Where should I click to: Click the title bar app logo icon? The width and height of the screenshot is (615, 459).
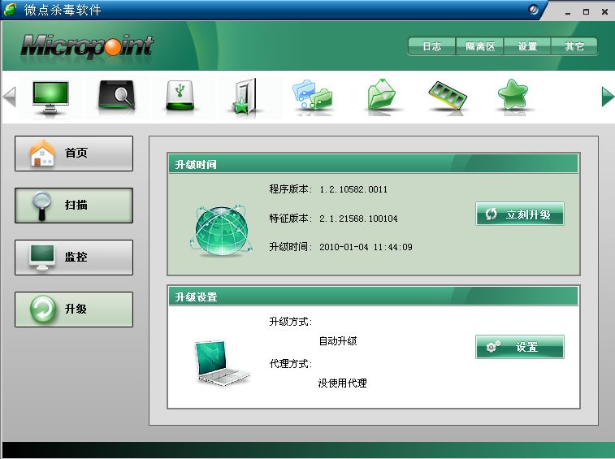[11, 9]
